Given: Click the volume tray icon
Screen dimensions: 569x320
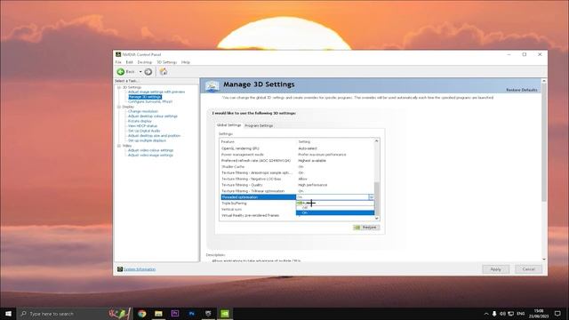Looking at the screenshot, I should coord(502,314).
